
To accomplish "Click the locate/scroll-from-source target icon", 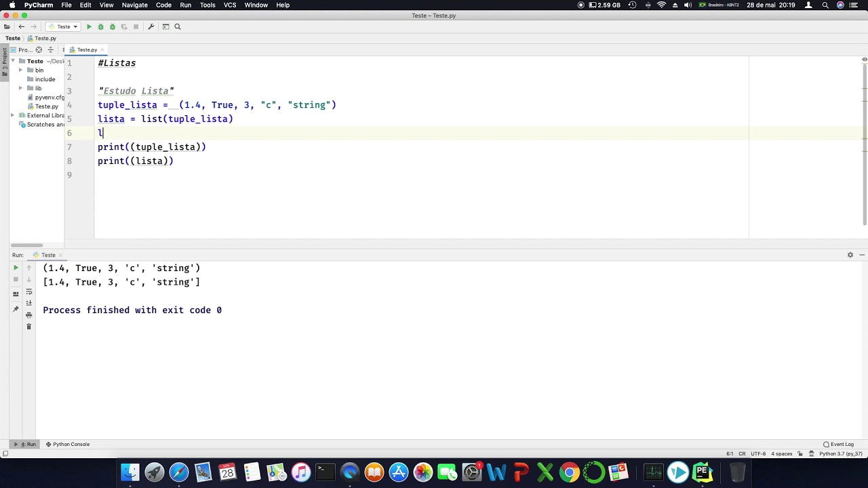I will pyautogui.click(x=39, y=49).
